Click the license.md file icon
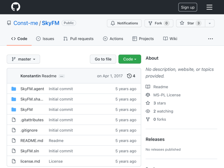This screenshot has height=168, width=224. tap(14, 161)
